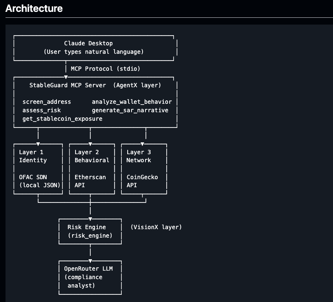Click the 'Behavioral' label
The image size is (333, 302).
(x=92, y=160)
